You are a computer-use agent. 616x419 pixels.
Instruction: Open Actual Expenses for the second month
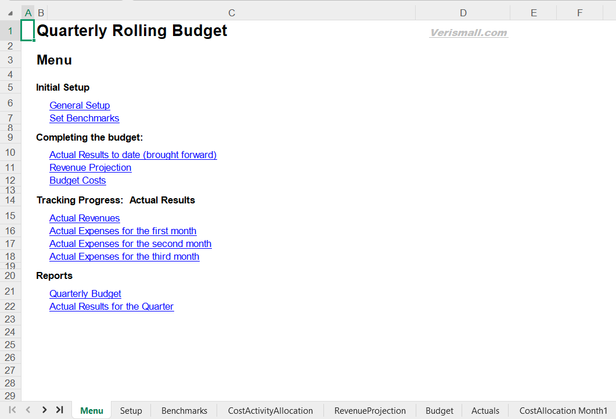pyautogui.click(x=130, y=243)
